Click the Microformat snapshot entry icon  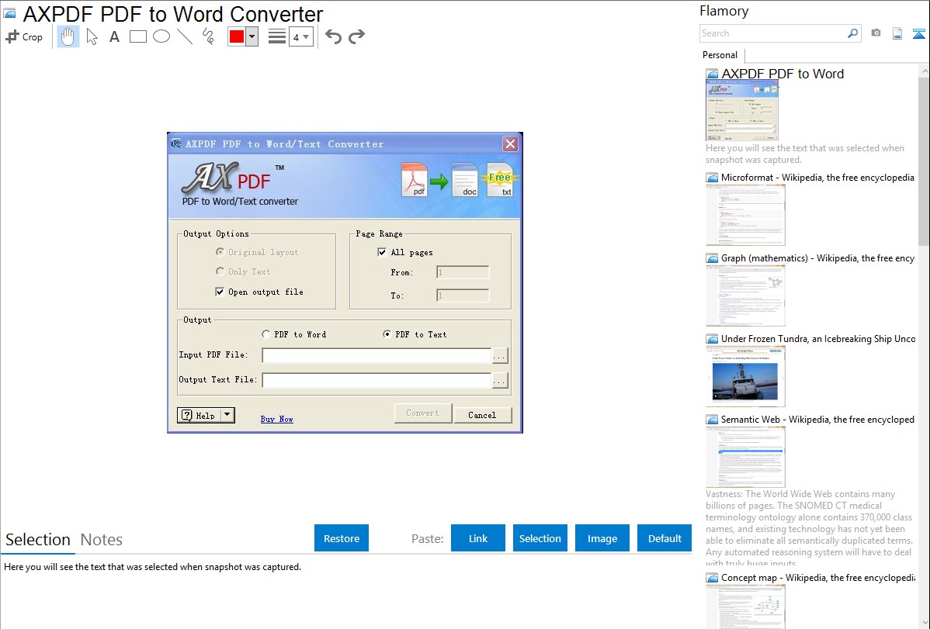pos(712,178)
